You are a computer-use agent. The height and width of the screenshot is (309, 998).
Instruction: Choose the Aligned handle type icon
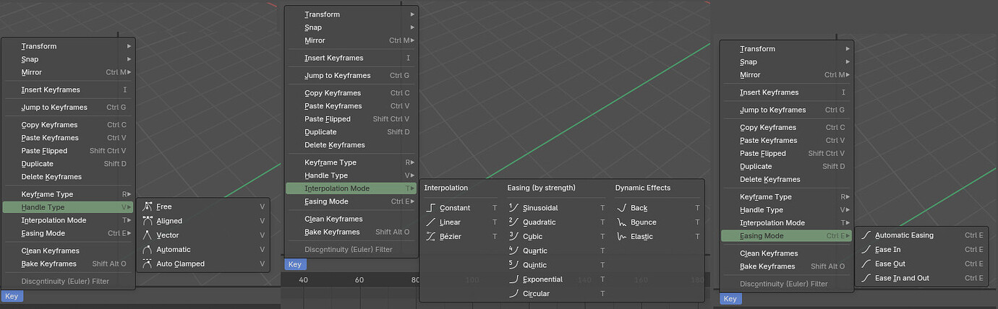pos(148,221)
